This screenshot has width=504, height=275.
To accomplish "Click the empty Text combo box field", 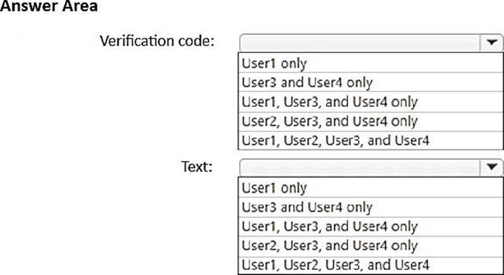I will tap(360, 168).
